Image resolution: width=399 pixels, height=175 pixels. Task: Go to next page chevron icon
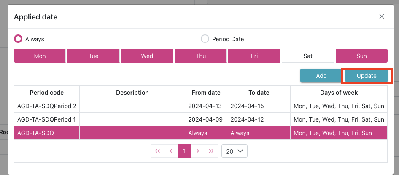pos(198,151)
